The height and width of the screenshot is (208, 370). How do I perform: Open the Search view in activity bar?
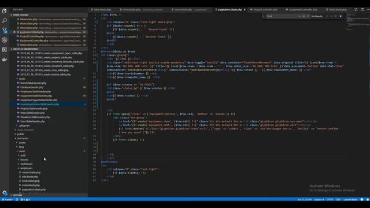4,21
